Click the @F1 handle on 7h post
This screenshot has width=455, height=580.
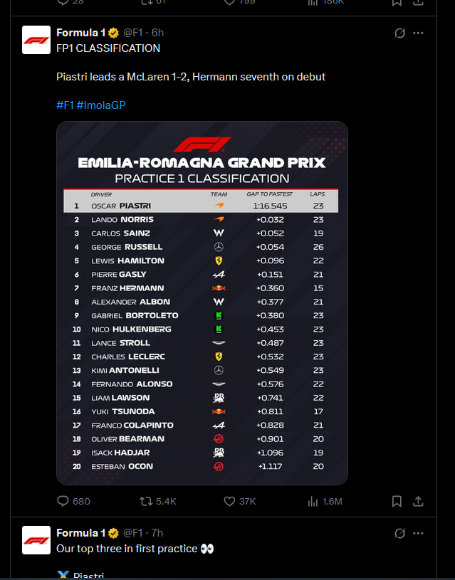[x=132, y=532]
